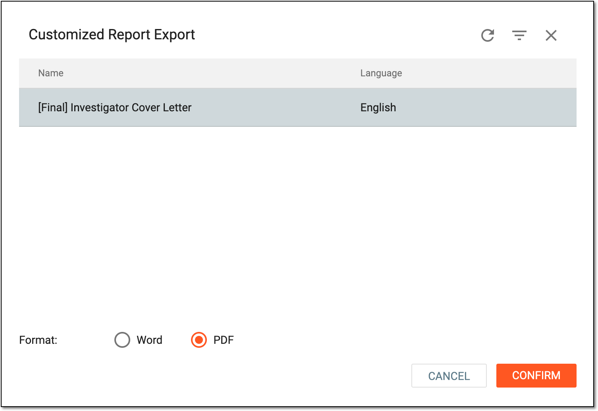
Task: Select the [Final] Investigator Cover Letter row
Action: [x=298, y=107]
